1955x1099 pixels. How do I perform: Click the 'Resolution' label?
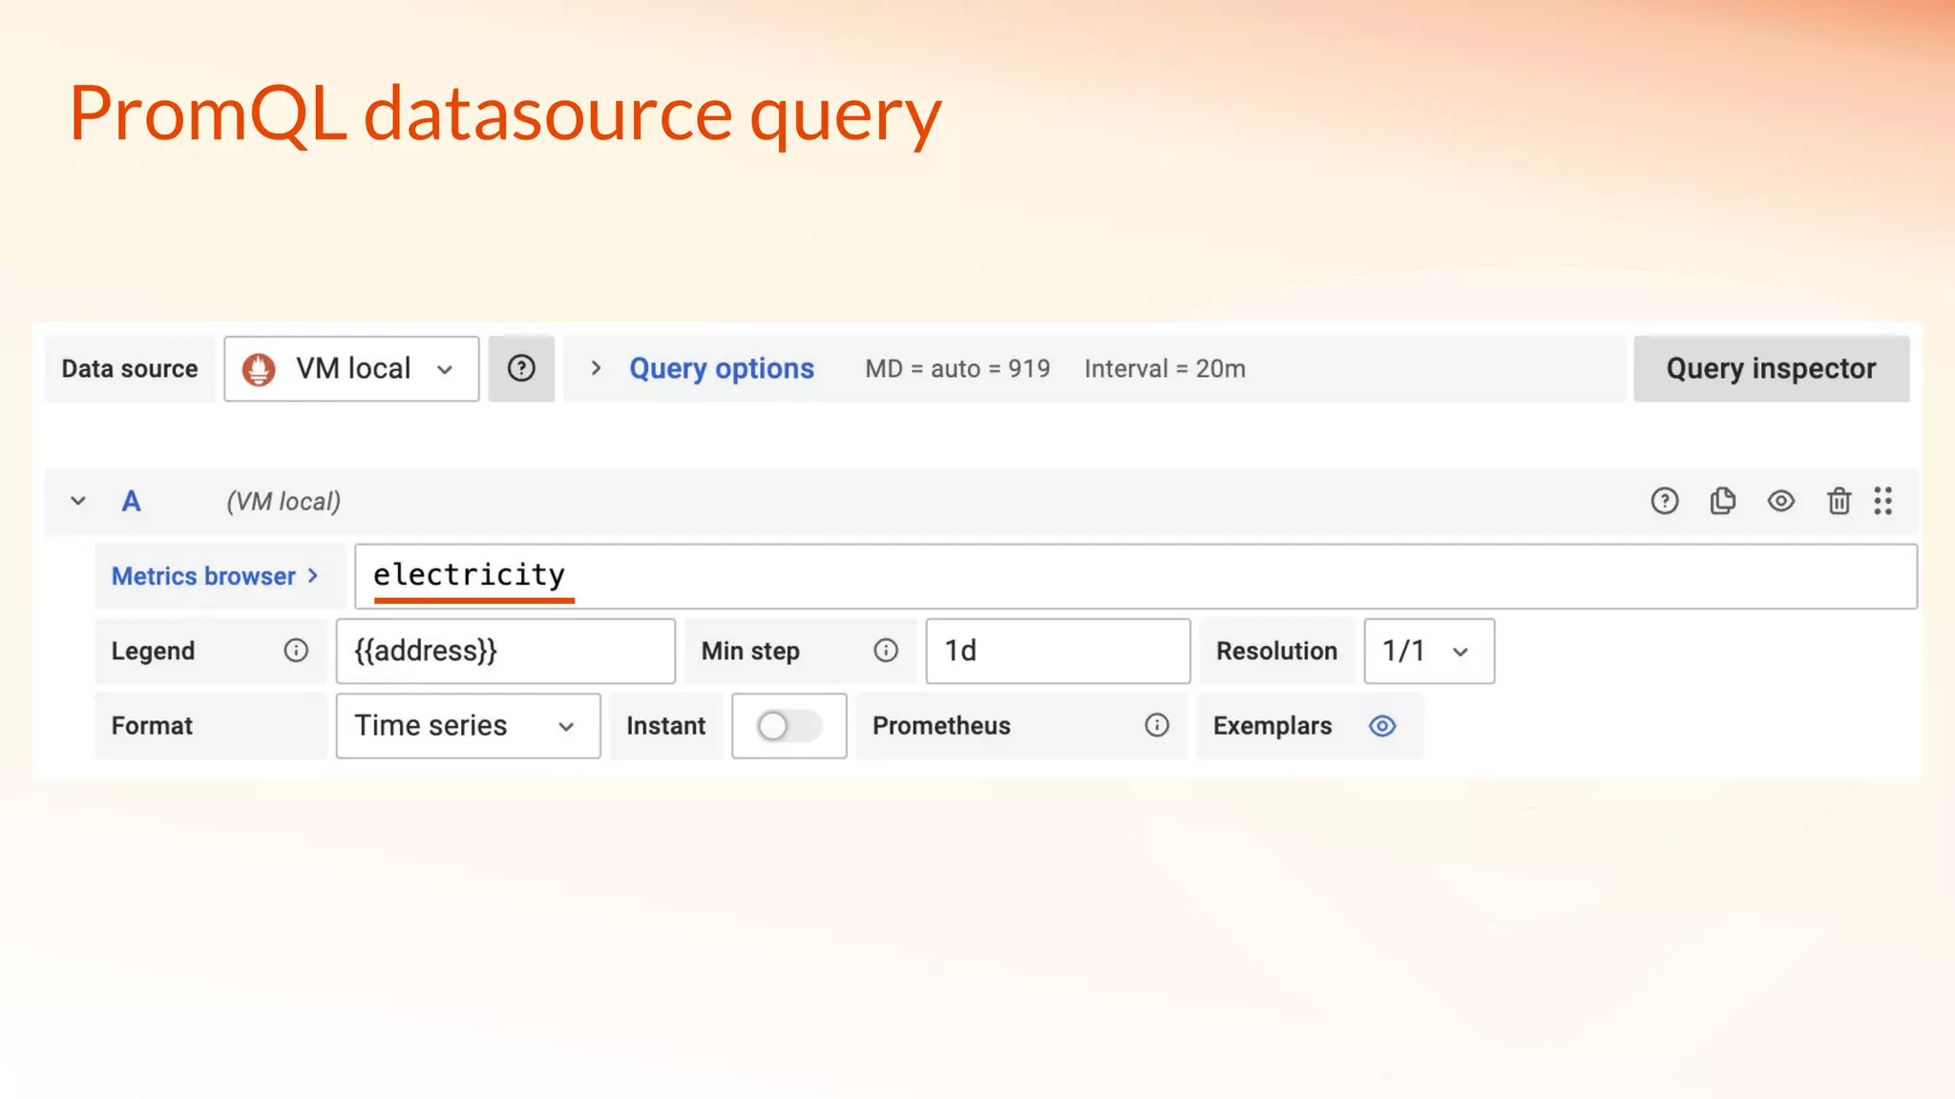tap(1276, 651)
